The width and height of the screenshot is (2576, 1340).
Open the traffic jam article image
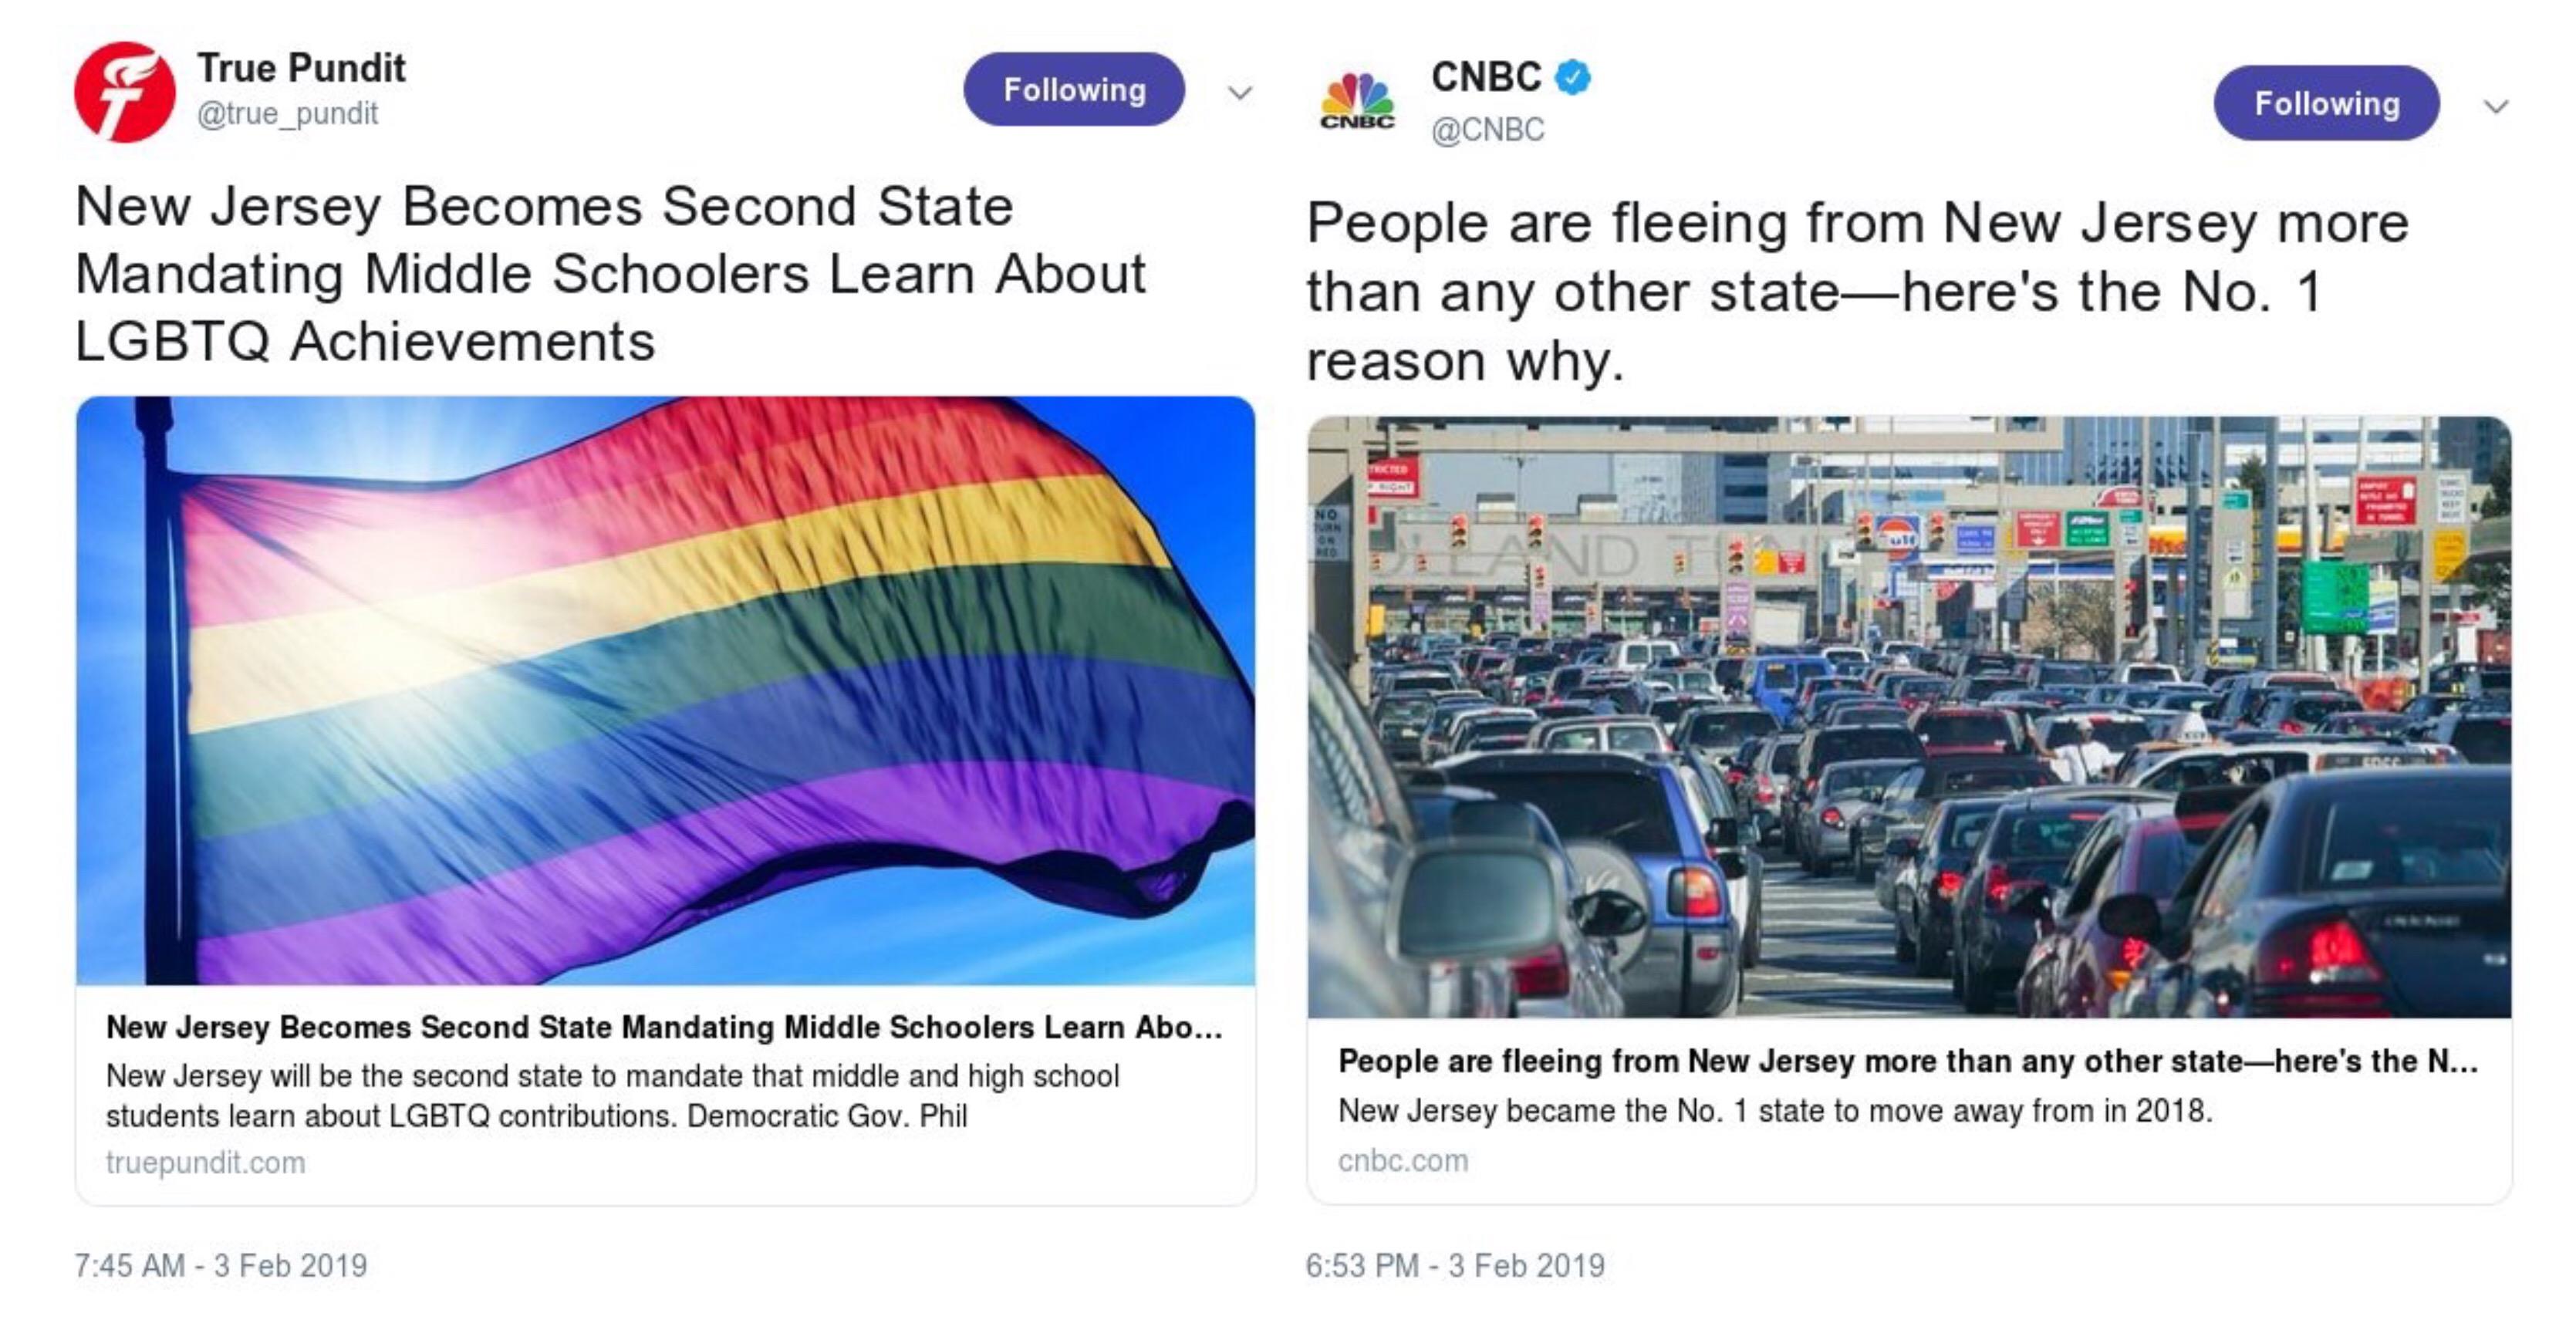pyautogui.click(x=1908, y=716)
